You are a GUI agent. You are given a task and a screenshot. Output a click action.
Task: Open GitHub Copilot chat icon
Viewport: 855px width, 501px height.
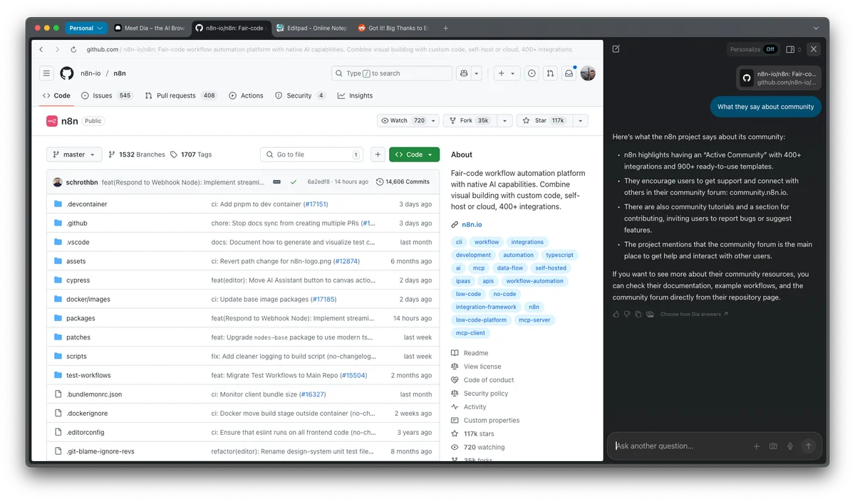click(x=464, y=73)
